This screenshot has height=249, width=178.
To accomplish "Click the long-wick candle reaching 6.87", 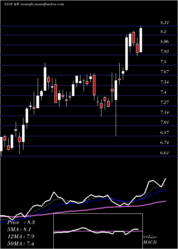I will (116, 105).
